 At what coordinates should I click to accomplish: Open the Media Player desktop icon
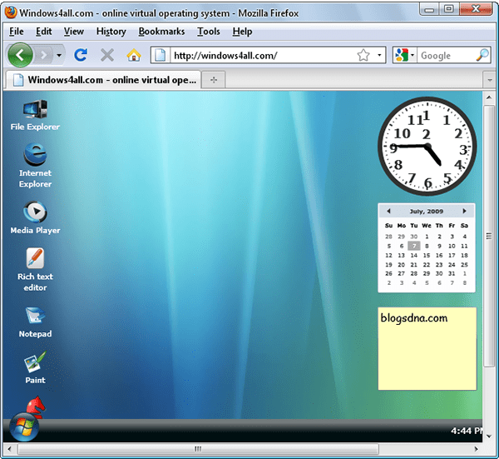click(35, 217)
